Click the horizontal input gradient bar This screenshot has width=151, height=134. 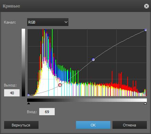(x=87, y=100)
